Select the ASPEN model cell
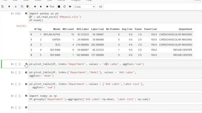 (56, 40)
